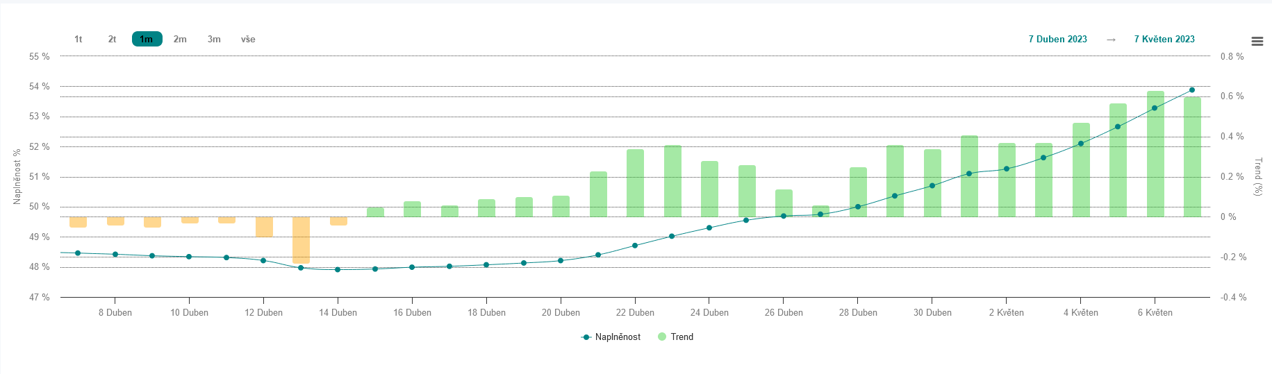The image size is (1272, 374).
Task: Click the Naplněnost point at 14 Duben
Action: [x=338, y=269]
